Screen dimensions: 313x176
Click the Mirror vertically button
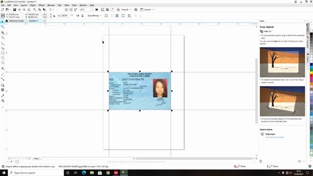[83, 16]
